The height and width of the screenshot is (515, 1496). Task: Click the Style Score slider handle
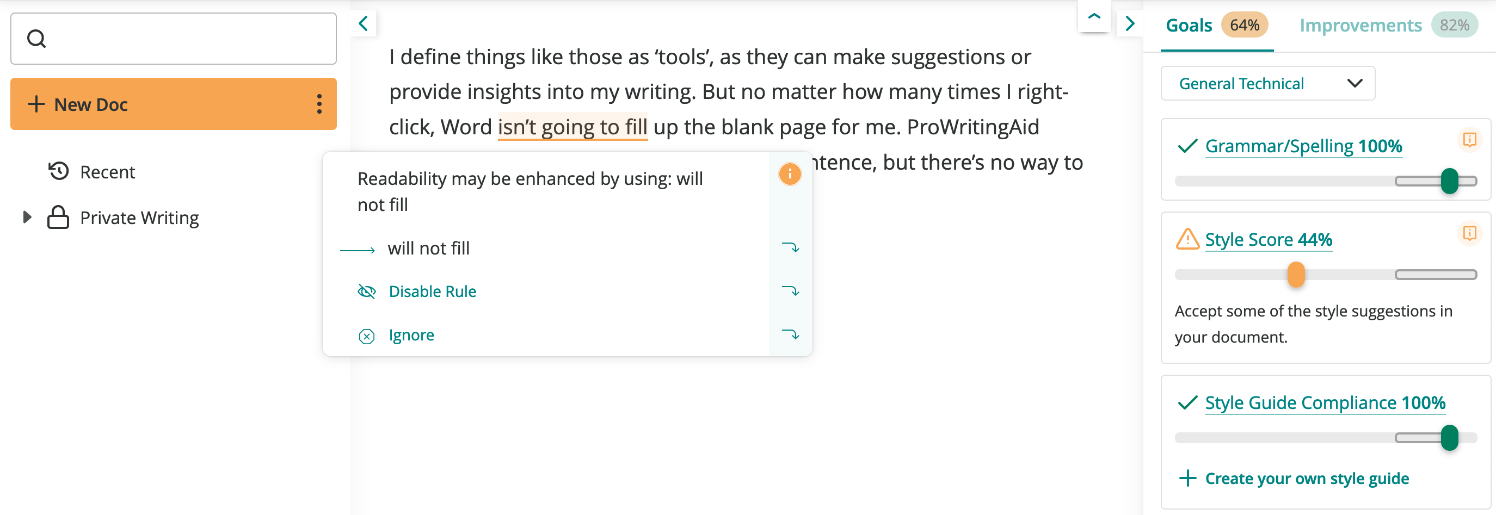coord(1296,275)
